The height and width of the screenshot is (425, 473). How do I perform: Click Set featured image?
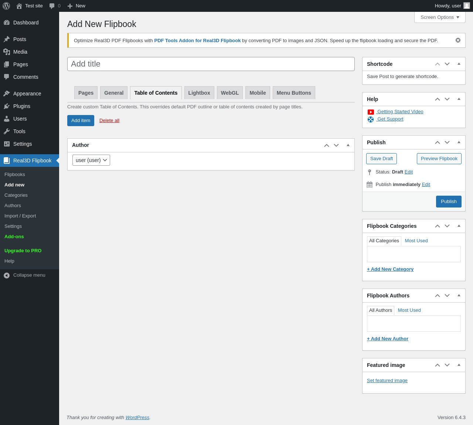[x=387, y=381]
